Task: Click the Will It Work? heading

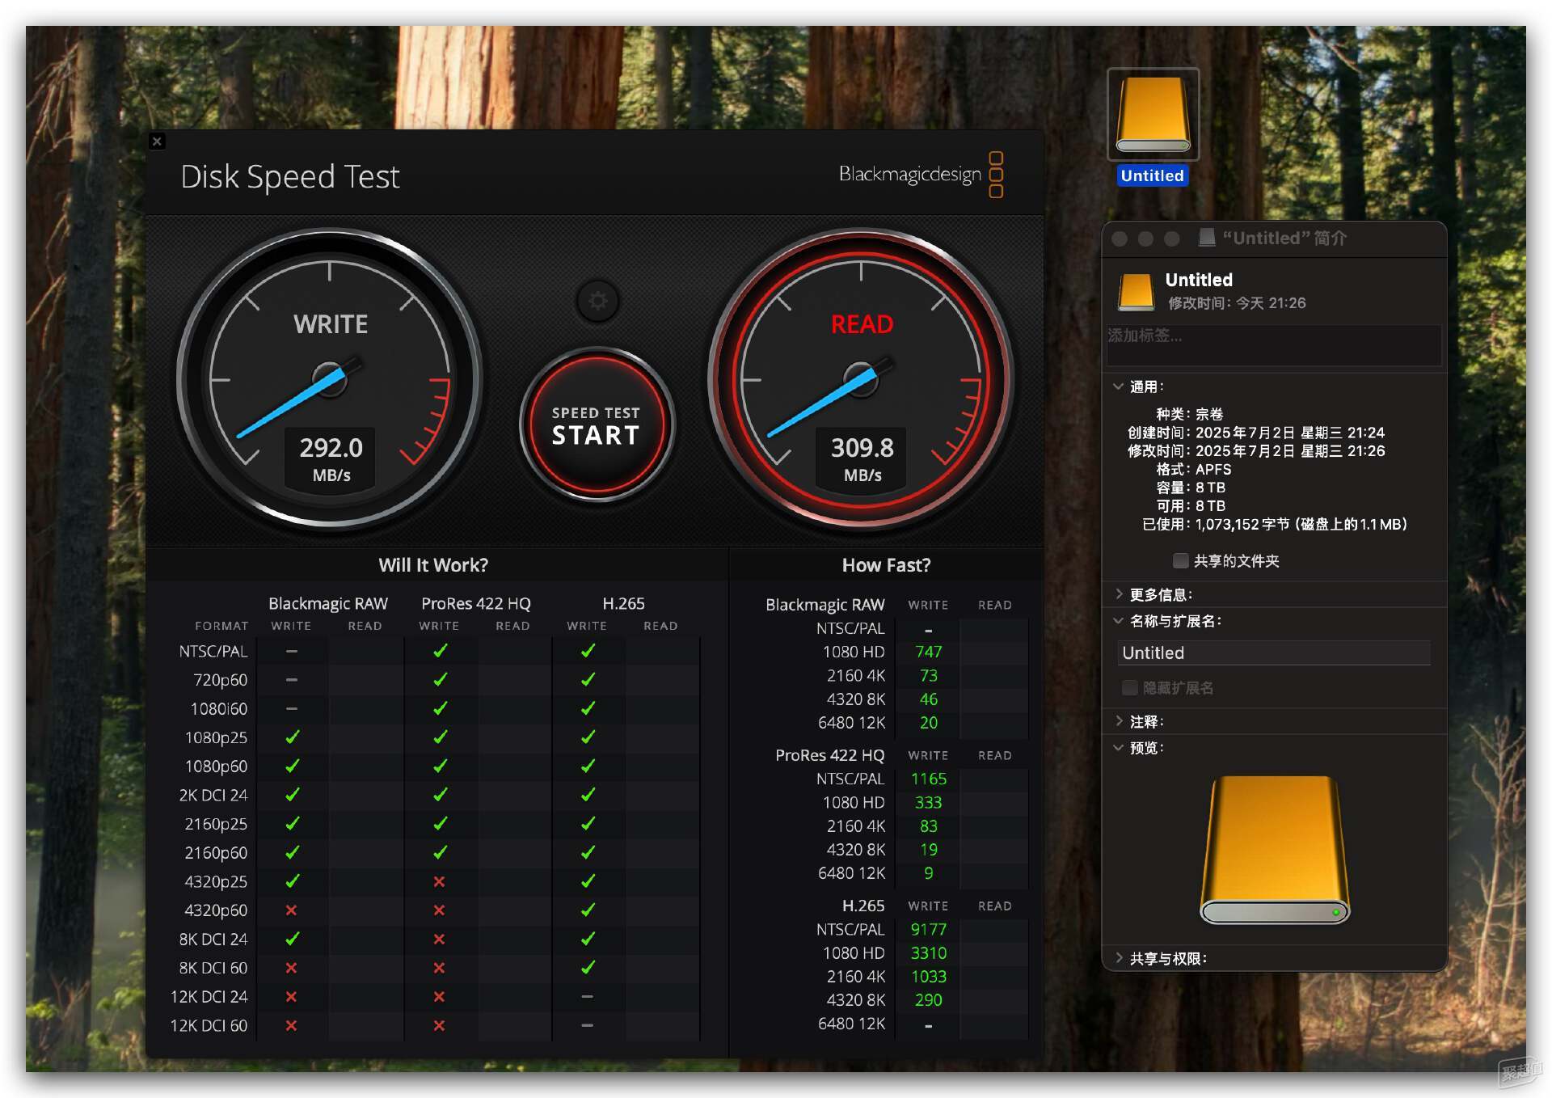Action: [x=433, y=565]
